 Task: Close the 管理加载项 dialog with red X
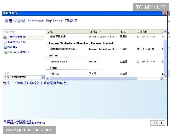pos(164,13)
